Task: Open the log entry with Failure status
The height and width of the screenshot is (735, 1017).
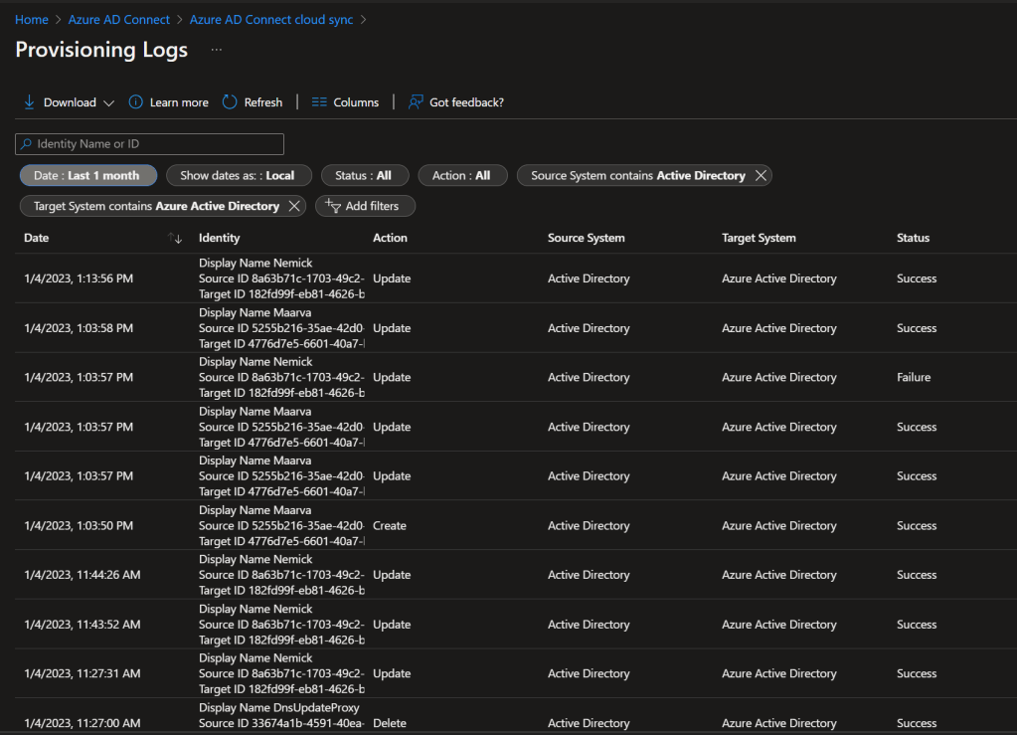Action: point(914,378)
